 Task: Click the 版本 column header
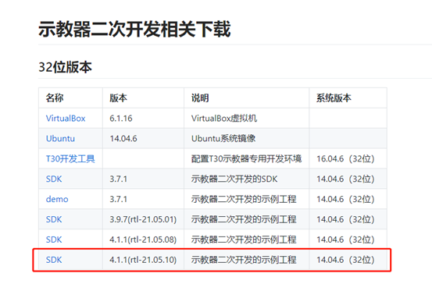[x=118, y=98]
